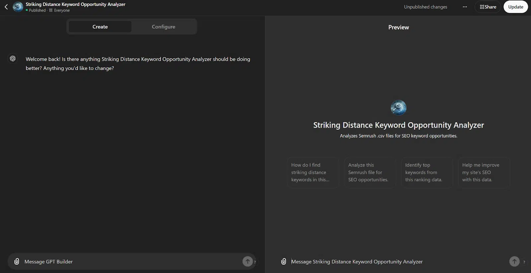The width and height of the screenshot is (531, 273).
Task: Open the three-dot more options menu
Action: [x=465, y=7]
